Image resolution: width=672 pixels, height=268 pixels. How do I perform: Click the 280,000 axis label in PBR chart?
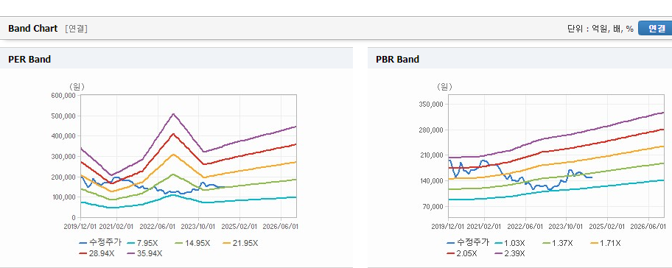[431, 130]
